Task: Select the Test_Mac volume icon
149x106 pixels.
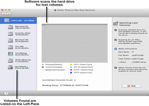Action: (x=10, y=47)
